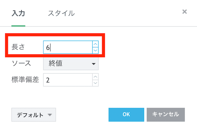Confirm settings with the OK button
This screenshot has height=134, width=197.
coord(126,115)
